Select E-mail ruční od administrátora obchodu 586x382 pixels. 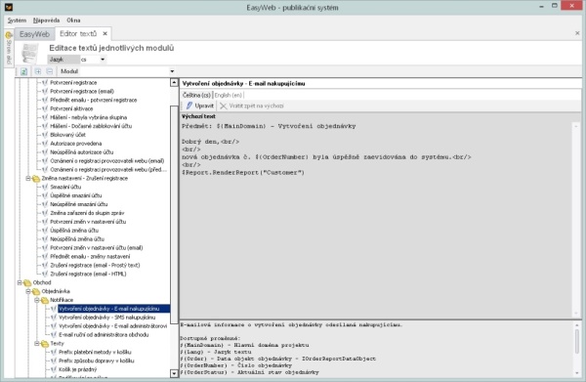(104, 335)
